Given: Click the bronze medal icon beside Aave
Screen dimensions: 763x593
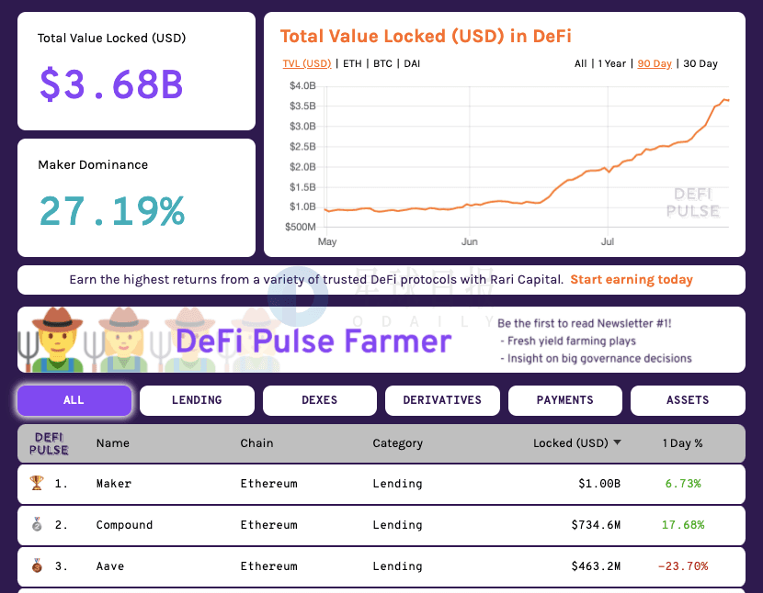Looking at the screenshot, I should point(37,565).
